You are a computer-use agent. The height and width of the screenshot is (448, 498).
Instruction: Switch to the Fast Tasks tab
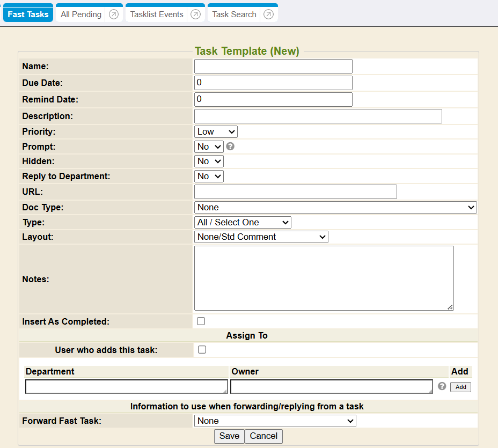28,14
